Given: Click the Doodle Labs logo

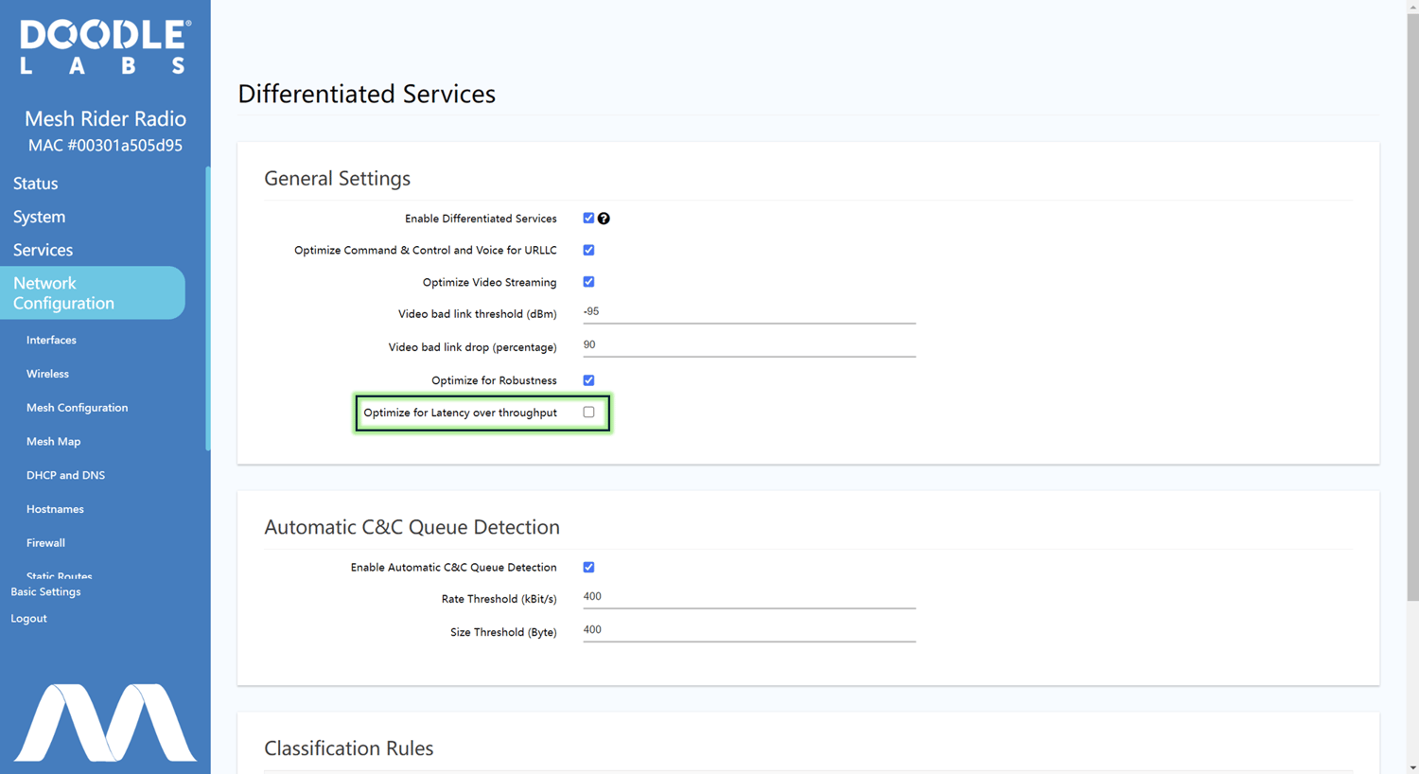Looking at the screenshot, I should [x=104, y=44].
